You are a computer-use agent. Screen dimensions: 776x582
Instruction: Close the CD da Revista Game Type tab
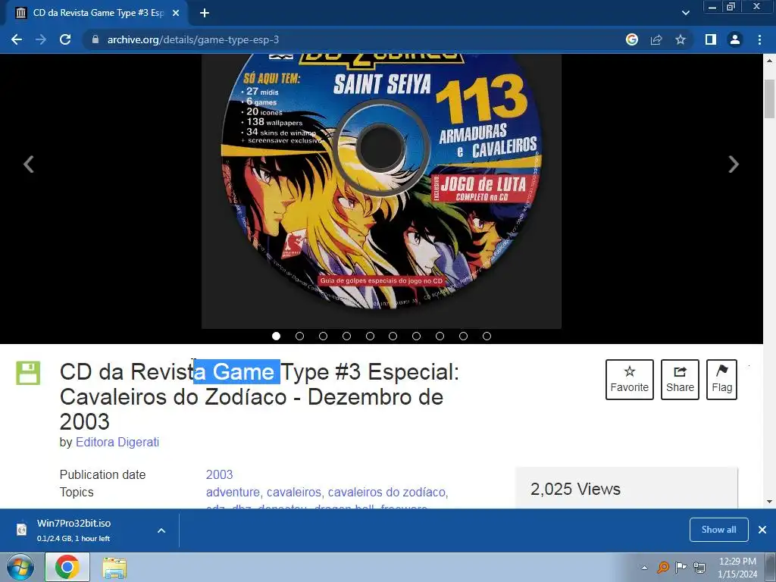[x=176, y=13]
